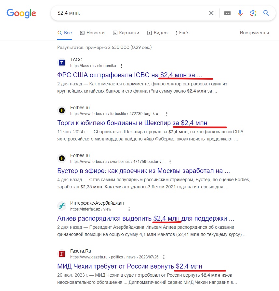Click Forbes favicon beside svoi-biznes result

(62, 158)
